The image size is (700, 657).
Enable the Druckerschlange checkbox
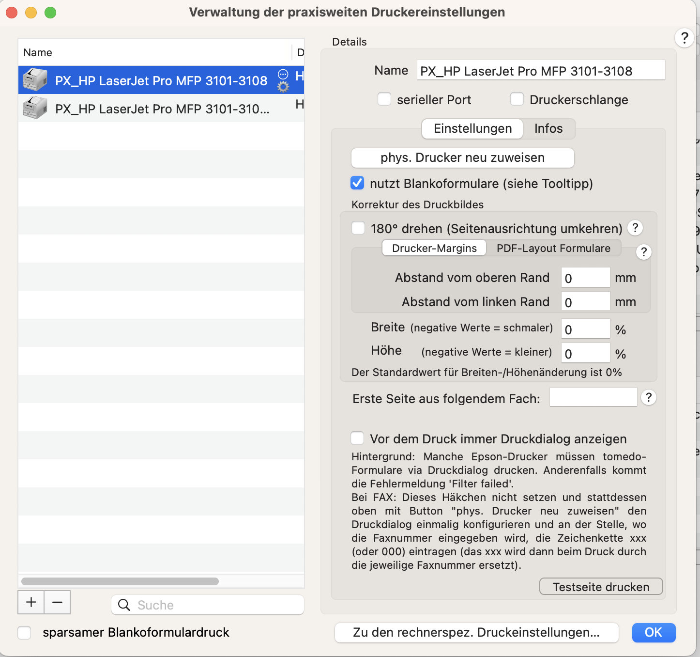click(x=517, y=99)
